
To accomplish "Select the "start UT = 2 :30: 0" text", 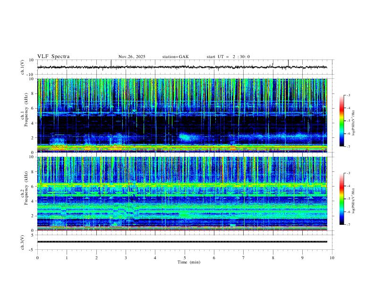I will click(x=228, y=57).
